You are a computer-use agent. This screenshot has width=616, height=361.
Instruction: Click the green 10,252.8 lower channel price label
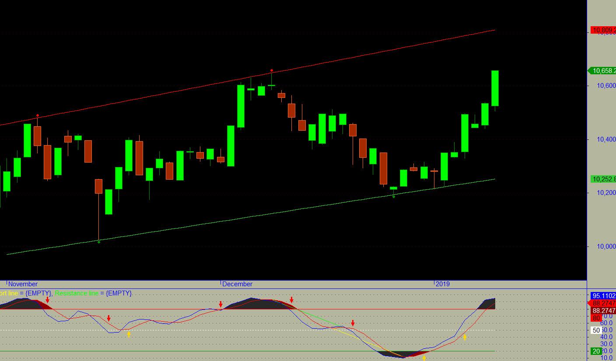tap(603, 179)
